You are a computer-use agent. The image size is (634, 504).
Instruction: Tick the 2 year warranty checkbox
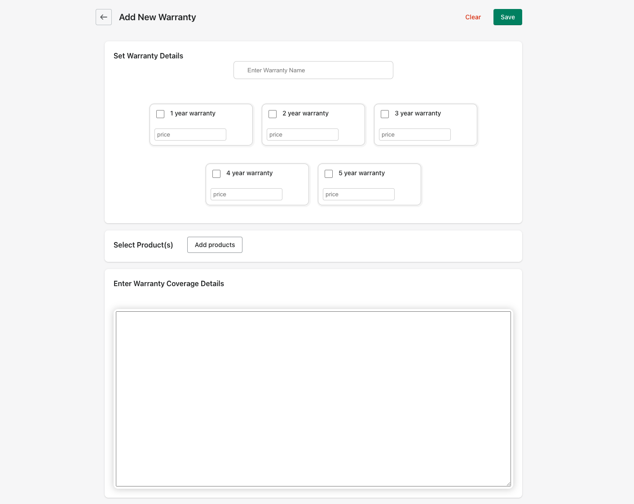[x=273, y=114]
